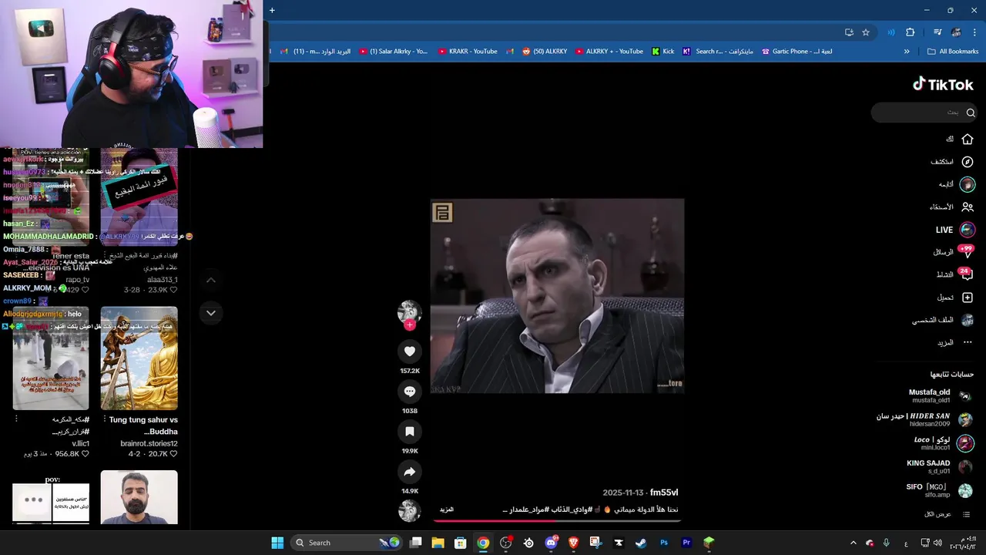Go to previous video with up chevron

coord(211,280)
